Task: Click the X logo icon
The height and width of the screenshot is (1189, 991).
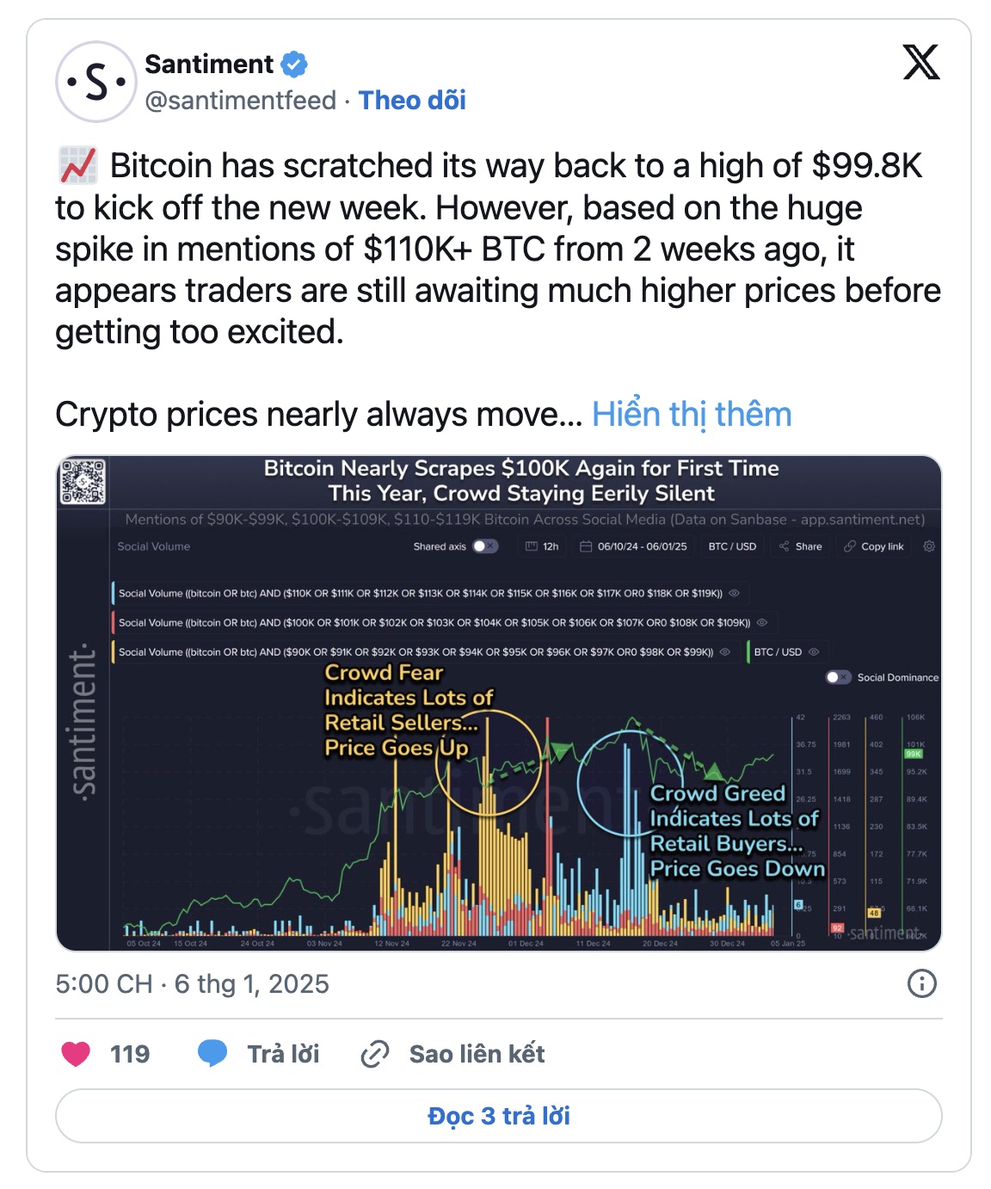Action: 921,63
